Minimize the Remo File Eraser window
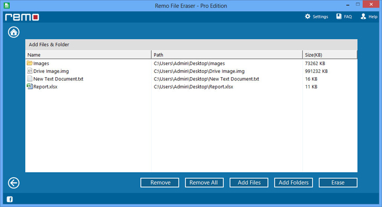 click(x=348, y=4)
